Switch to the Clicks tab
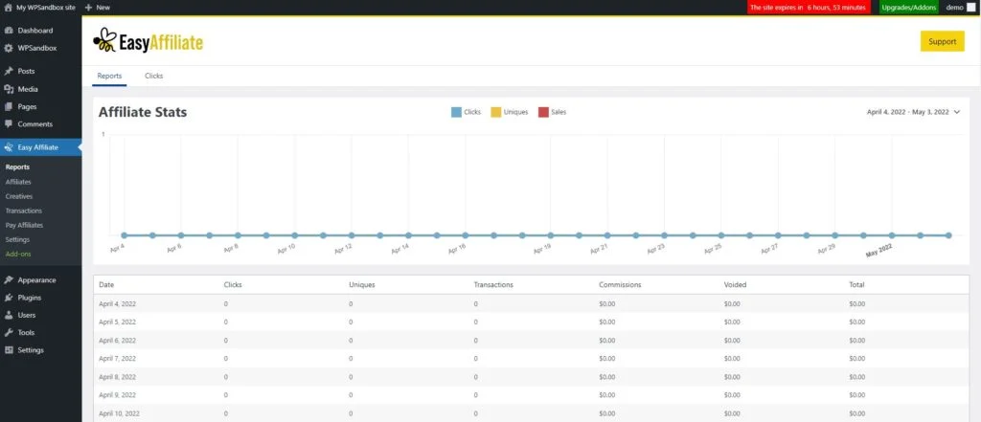Image resolution: width=981 pixels, height=422 pixels. click(154, 76)
